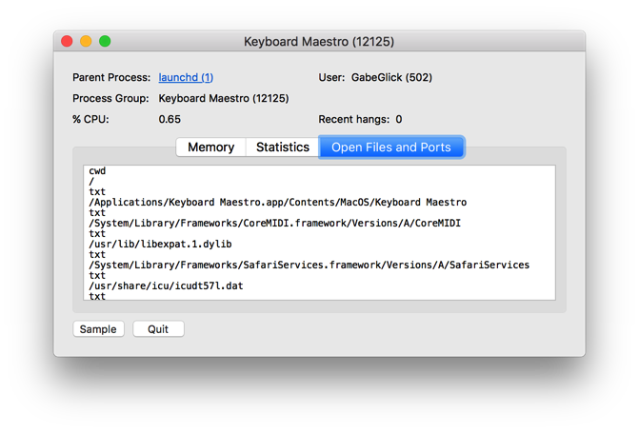Viewport: 639px width, 433px height.
Task: Click the /usr/lib/libexpat.1.dylib line
Action: pos(161,244)
